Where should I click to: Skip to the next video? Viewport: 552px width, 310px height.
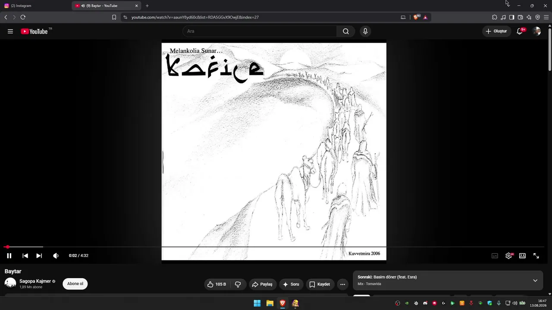(39, 256)
